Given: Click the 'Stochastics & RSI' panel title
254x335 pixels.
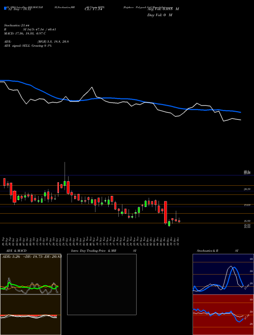Looking at the screenshot, I should [217, 251].
